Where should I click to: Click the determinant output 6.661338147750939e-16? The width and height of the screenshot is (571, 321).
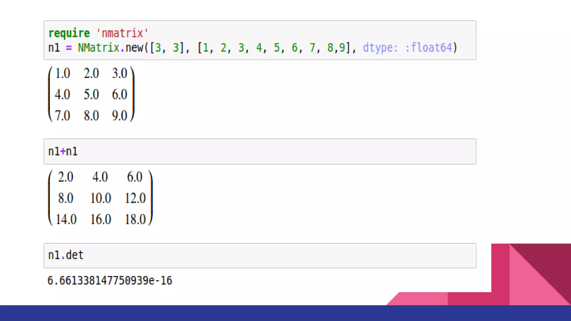(x=110, y=281)
